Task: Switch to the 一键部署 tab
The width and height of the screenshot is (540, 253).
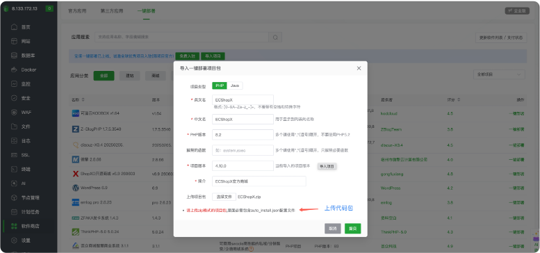Action: (147, 11)
